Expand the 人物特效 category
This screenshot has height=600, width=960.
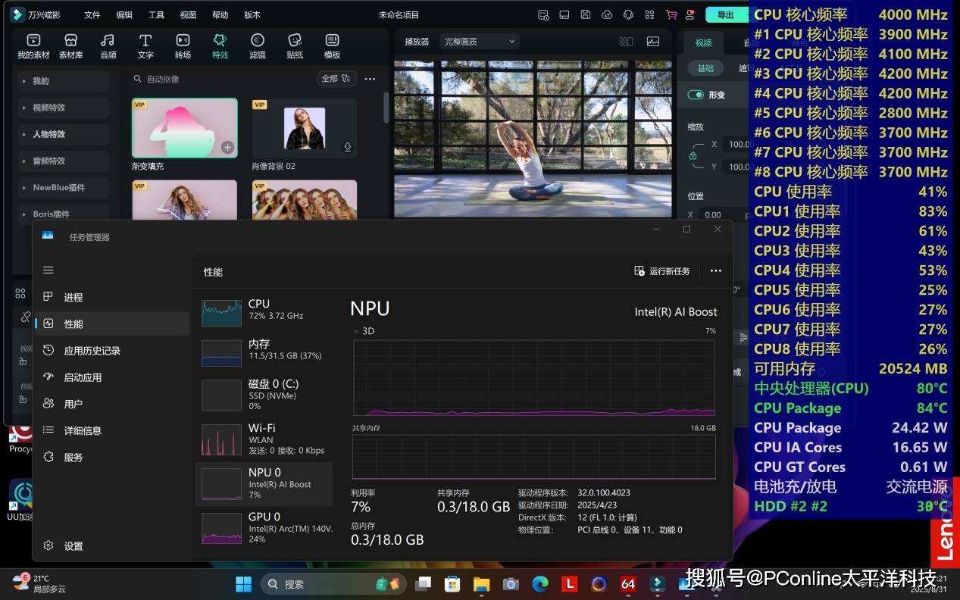coord(48,134)
